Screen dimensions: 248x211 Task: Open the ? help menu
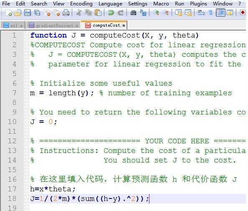tap(240, 3)
